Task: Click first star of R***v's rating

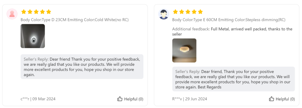Action: coord(175,12)
